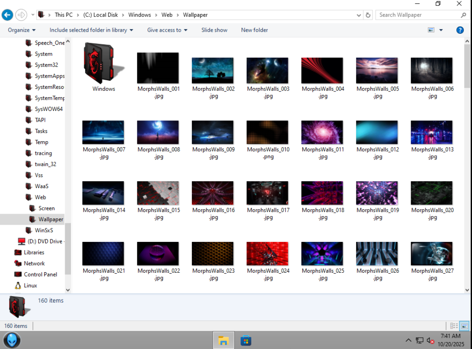Show hidden tray icons chevron
The width and height of the screenshot is (472, 349).
point(408,340)
